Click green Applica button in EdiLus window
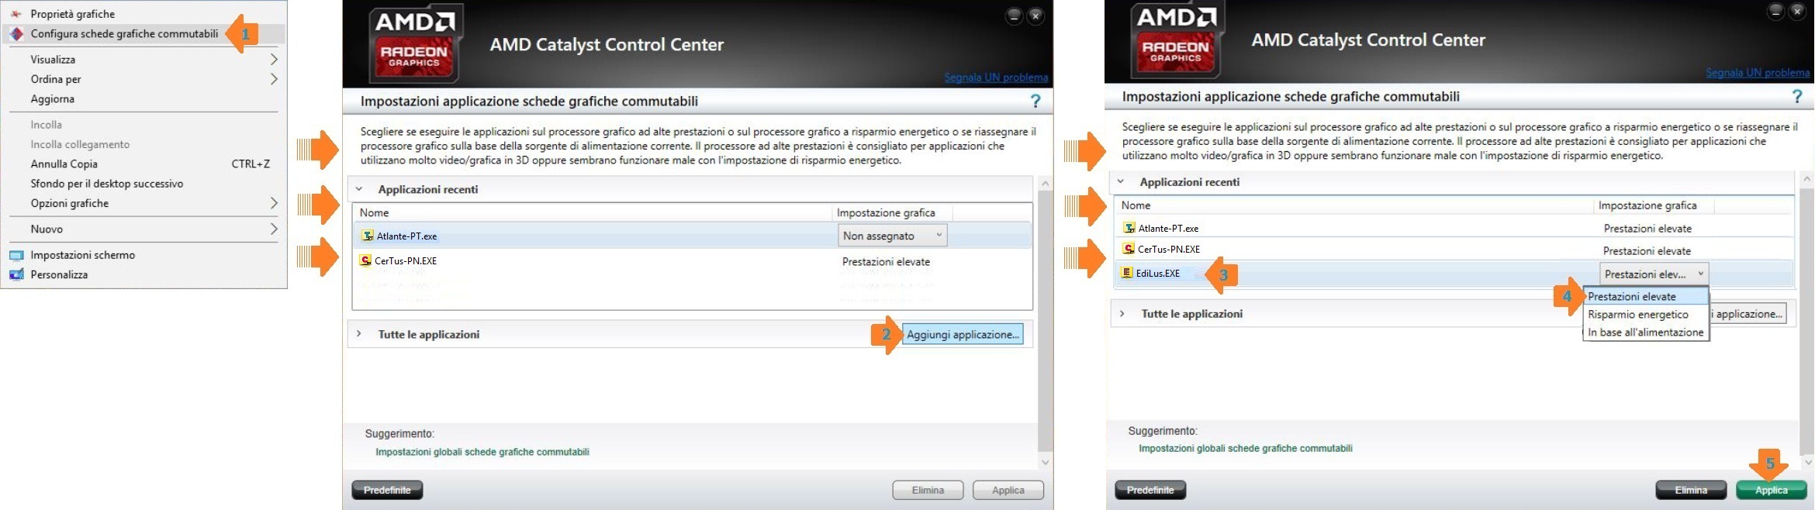This screenshot has height=510, width=1815. point(1772,490)
